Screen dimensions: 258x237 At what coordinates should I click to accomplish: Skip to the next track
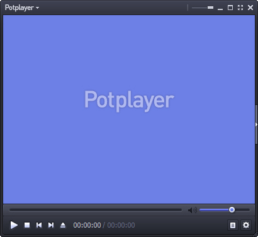click(51, 225)
